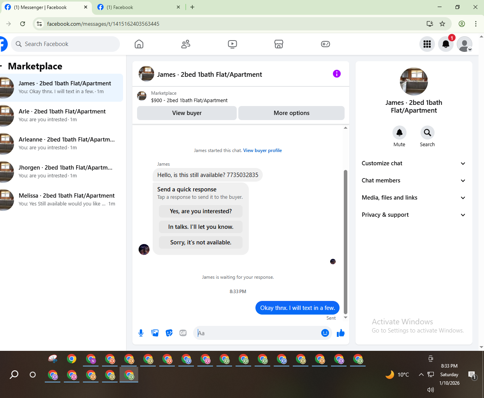The image size is (484, 398).
Task: Bookmark this page with the star icon
Action: 442,24
